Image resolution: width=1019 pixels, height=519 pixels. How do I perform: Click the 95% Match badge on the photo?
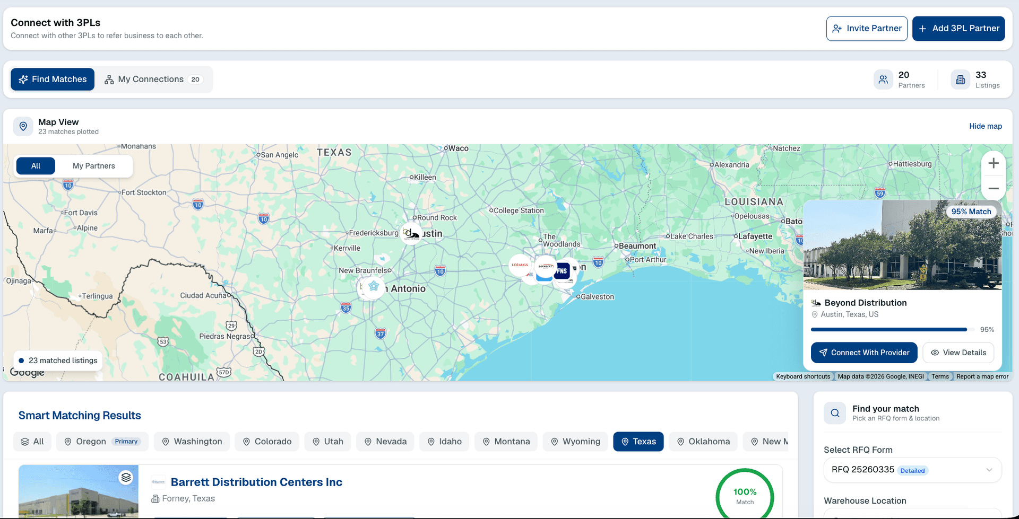(971, 212)
